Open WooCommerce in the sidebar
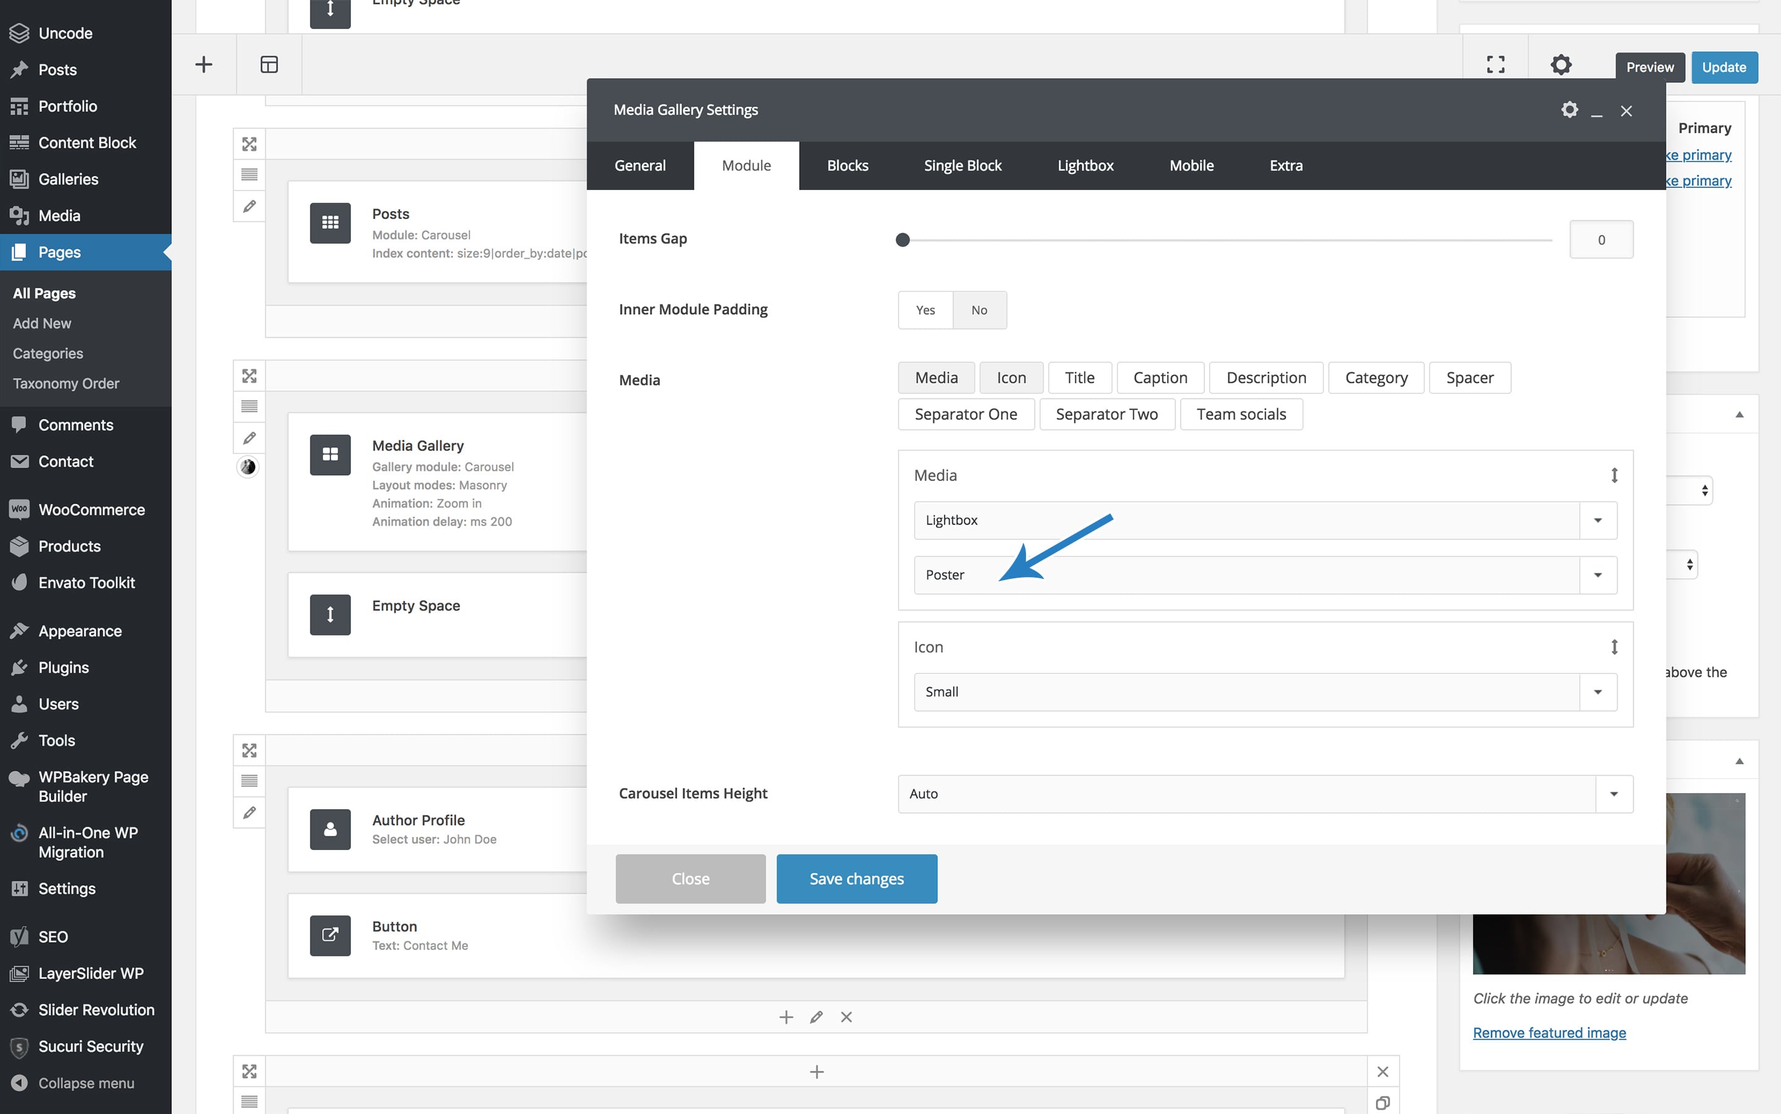This screenshot has width=1781, height=1114. coord(92,509)
